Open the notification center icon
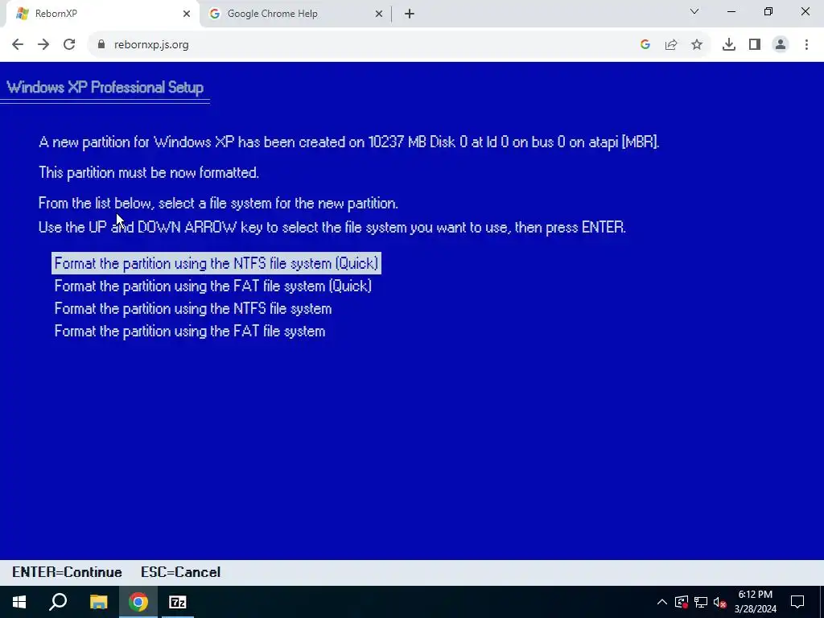This screenshot has height=618, width=824. pos(797,602)
